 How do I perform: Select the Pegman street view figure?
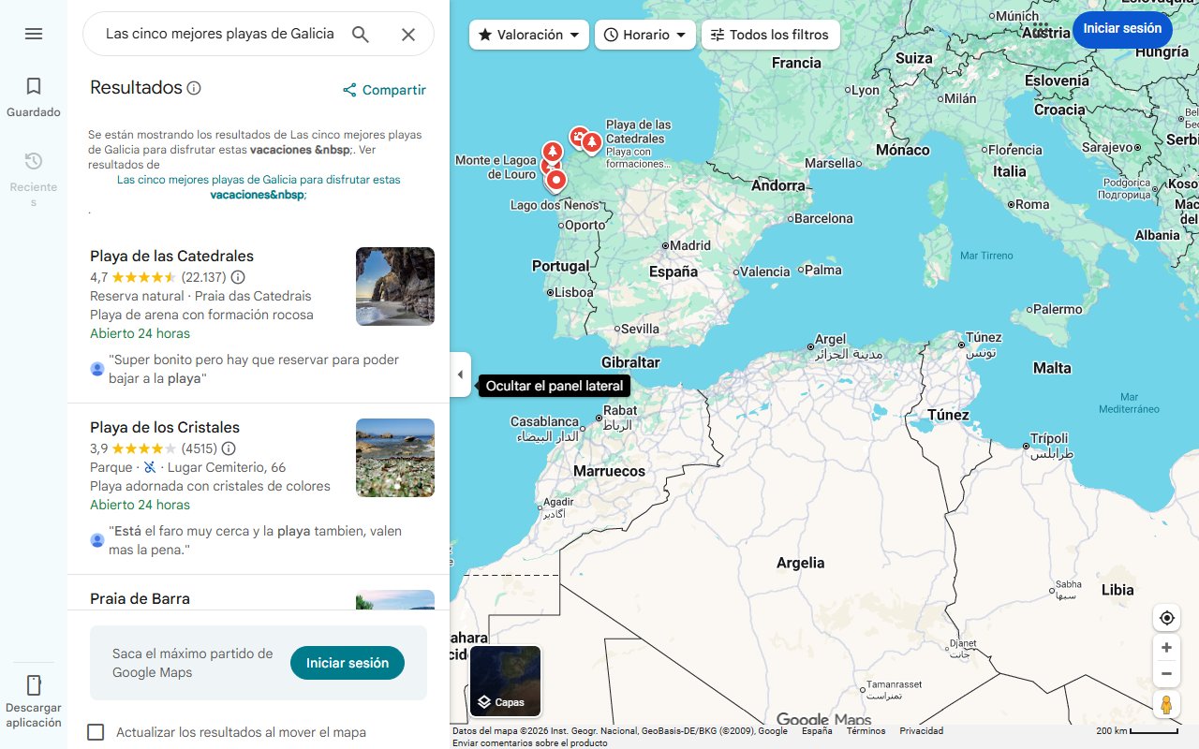click(x=1166, y=705)
